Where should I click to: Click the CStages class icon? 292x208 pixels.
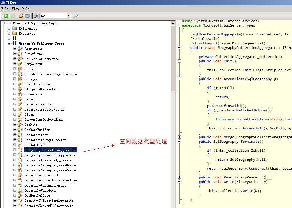pyautogui.click(x=20, y=79)
